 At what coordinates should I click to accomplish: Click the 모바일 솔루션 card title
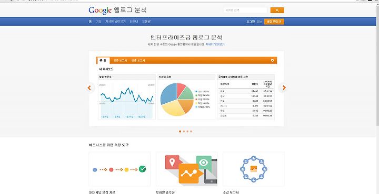tap(166, 192)
